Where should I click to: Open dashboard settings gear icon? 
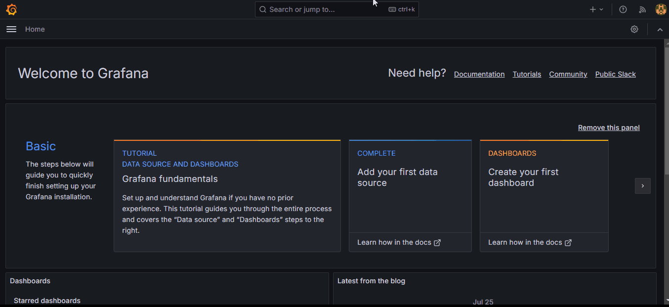coord(634,29)
